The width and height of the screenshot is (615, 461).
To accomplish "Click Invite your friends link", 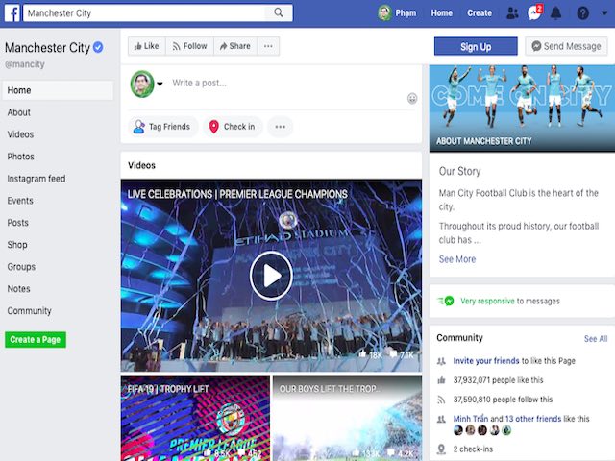I will (x=486, y=361).
